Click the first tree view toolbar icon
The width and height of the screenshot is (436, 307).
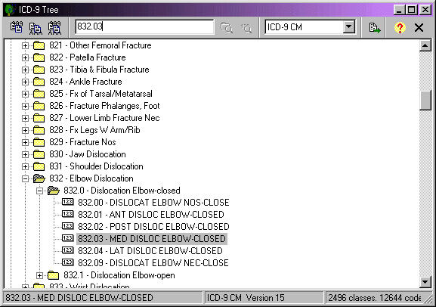point(17,27)
